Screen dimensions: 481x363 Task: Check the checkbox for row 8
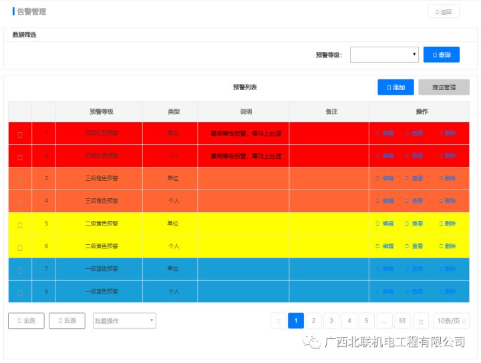(20, 292)
